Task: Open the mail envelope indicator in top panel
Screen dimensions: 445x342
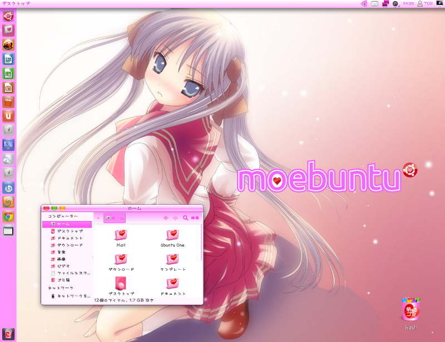Action: [x=374, y=4]
